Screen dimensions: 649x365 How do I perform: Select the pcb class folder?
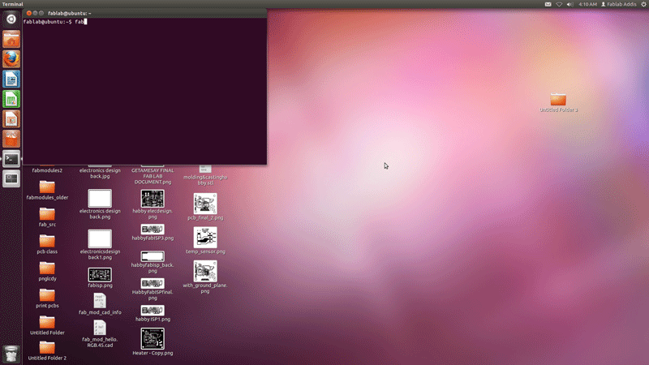click(x=47, y=244)
